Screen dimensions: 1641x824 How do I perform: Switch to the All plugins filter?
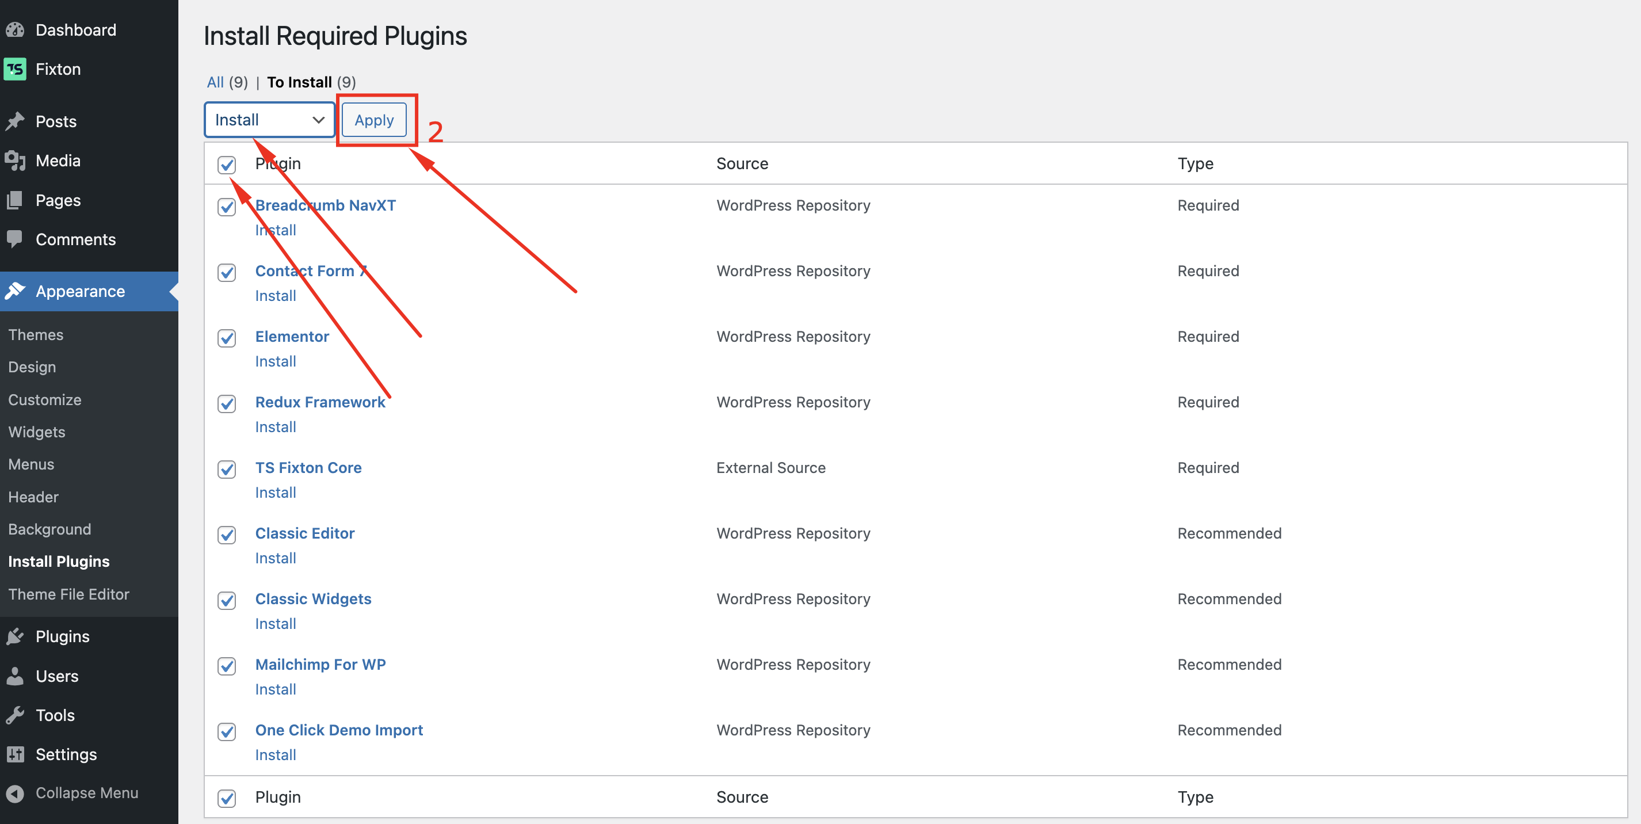[215, 82]
